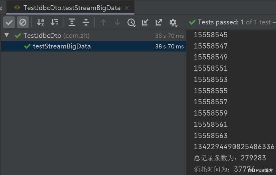Click output line 15558553
The width and height of the screenshot is (276, 175).
pyautogui.click(x=211, y=80)
